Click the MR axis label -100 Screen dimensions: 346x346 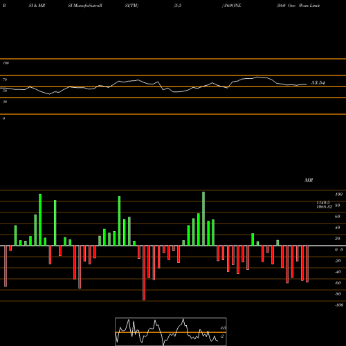pyautogui.click(x=339, y=305)
